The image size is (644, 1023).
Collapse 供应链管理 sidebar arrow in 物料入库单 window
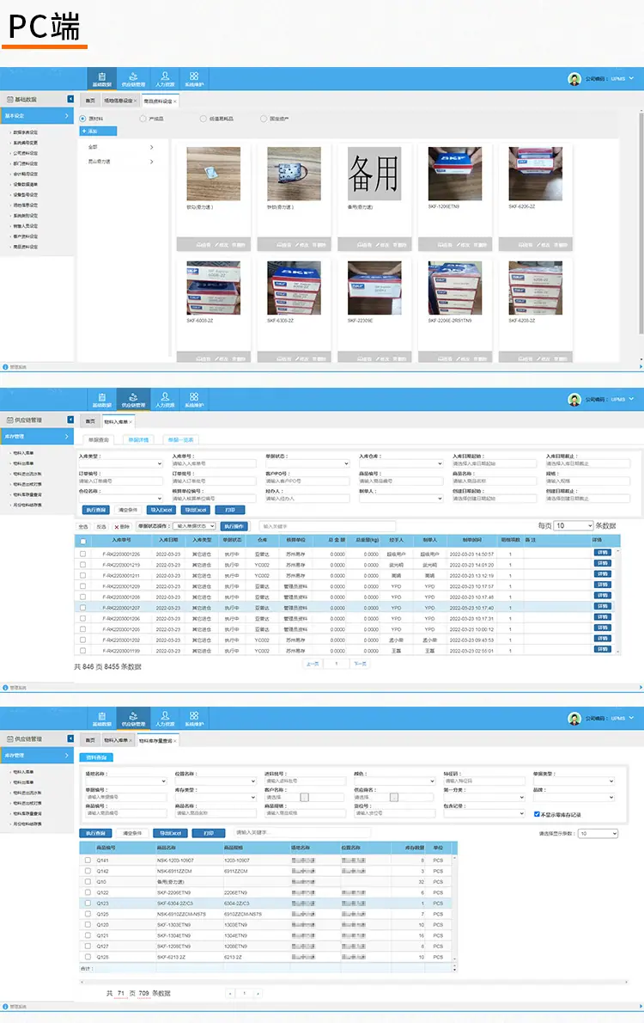click(70, 420)
